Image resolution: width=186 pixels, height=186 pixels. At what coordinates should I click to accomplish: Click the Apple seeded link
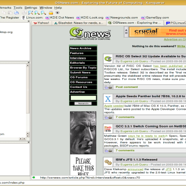click(x=114, y=106)
